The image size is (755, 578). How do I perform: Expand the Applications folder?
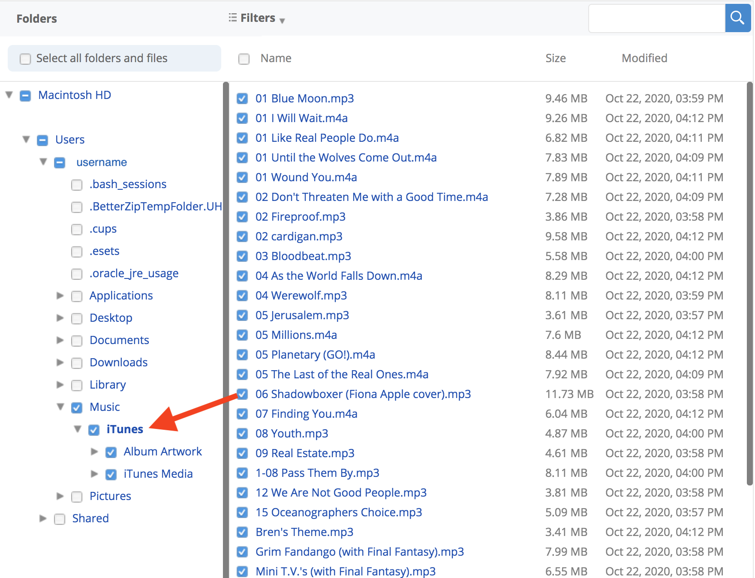[x=60, y=296]
